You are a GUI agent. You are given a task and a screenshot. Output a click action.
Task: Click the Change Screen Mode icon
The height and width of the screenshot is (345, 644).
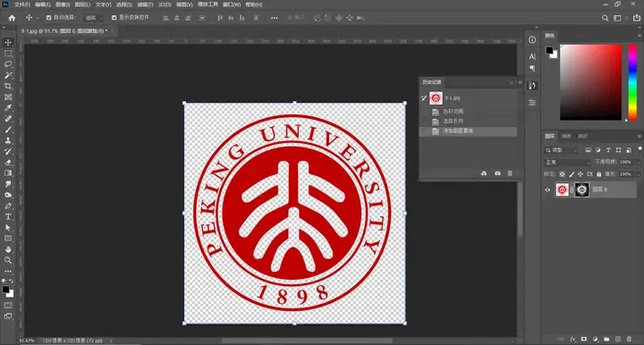(x=8, y=316)
